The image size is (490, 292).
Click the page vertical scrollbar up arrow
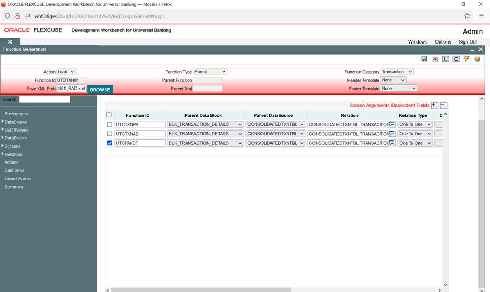pyautogui.click(x=482, y=98)
